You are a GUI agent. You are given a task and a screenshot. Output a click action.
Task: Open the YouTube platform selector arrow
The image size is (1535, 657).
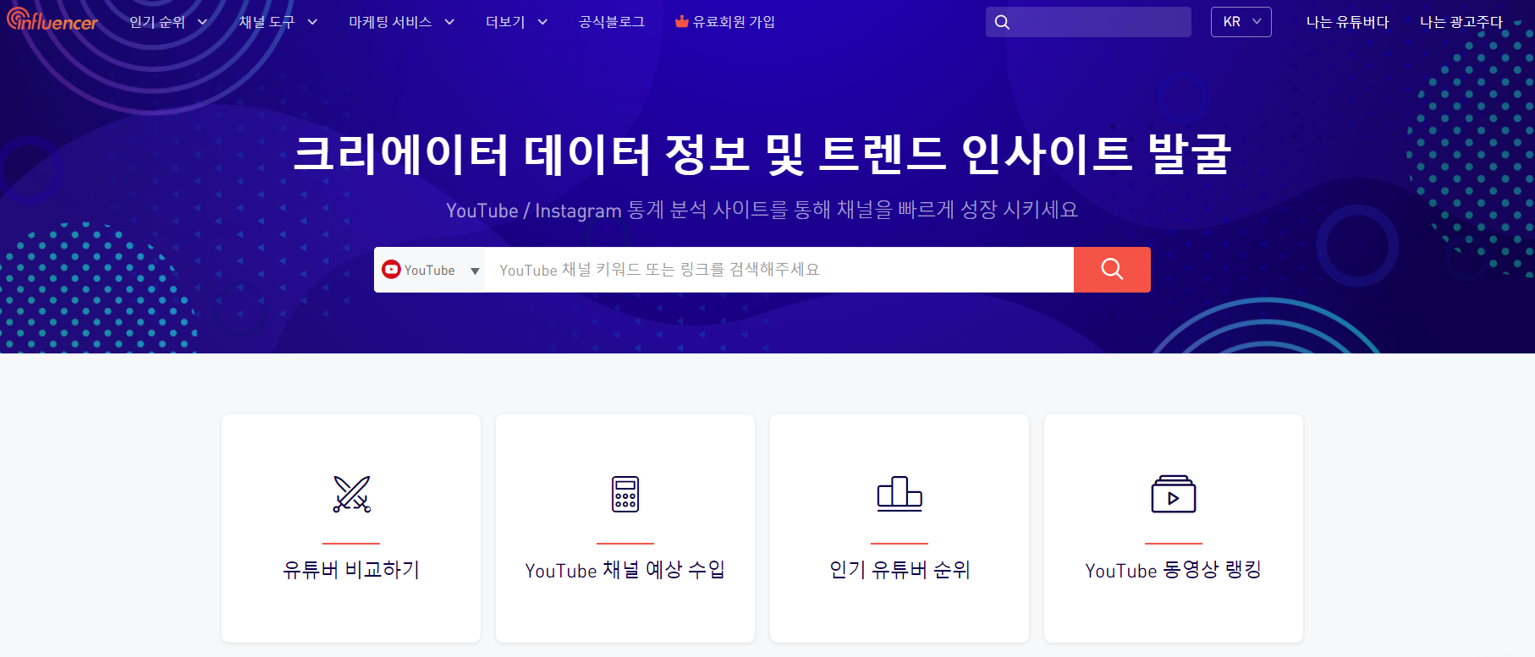tap(475, 271)
